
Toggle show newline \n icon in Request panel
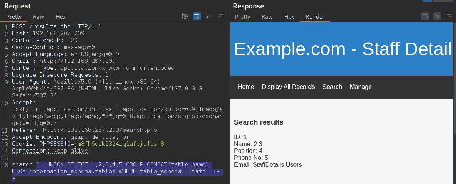[x=209, y=16]
